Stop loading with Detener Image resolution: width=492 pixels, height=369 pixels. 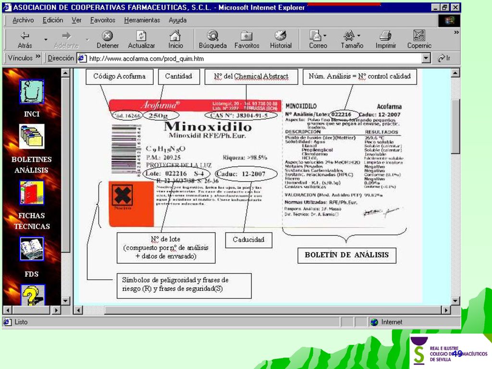tap(107, 39)
